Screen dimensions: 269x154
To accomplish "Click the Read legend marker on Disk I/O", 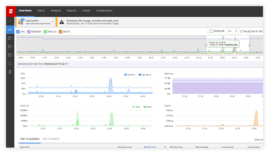I will 145,107.
